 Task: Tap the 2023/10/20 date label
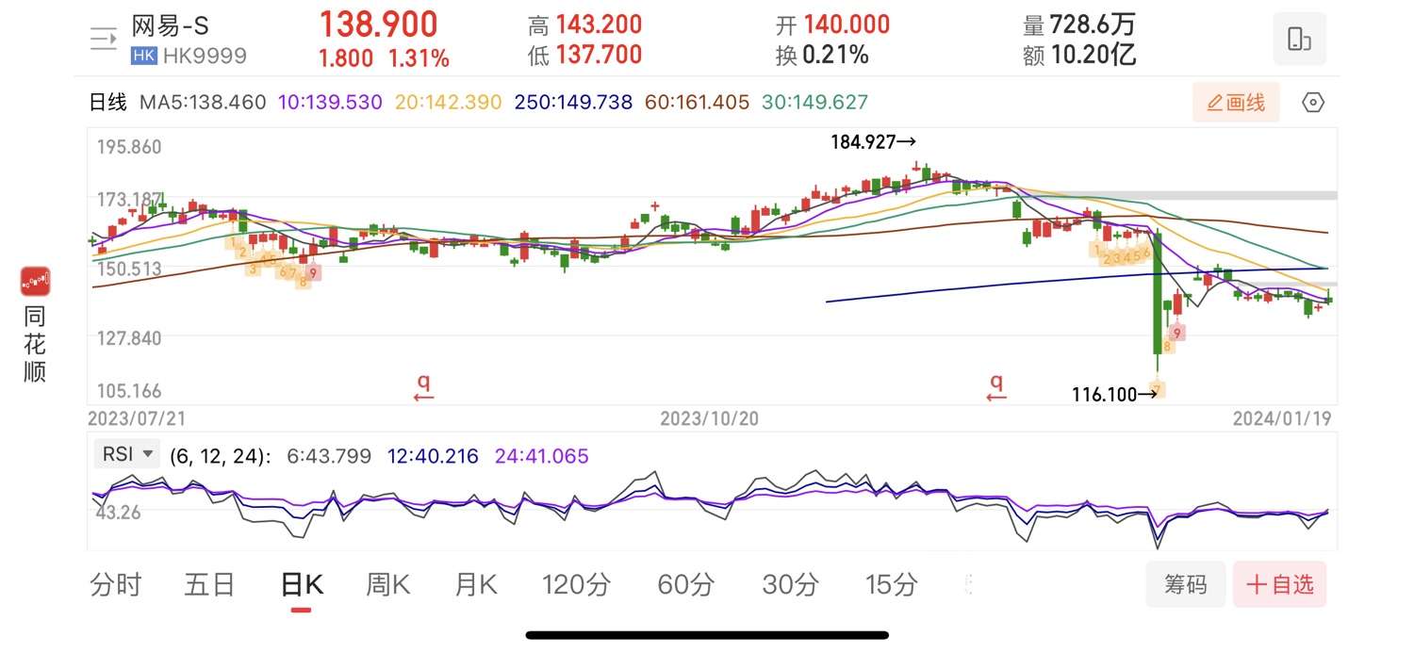[x=709, y=418]
